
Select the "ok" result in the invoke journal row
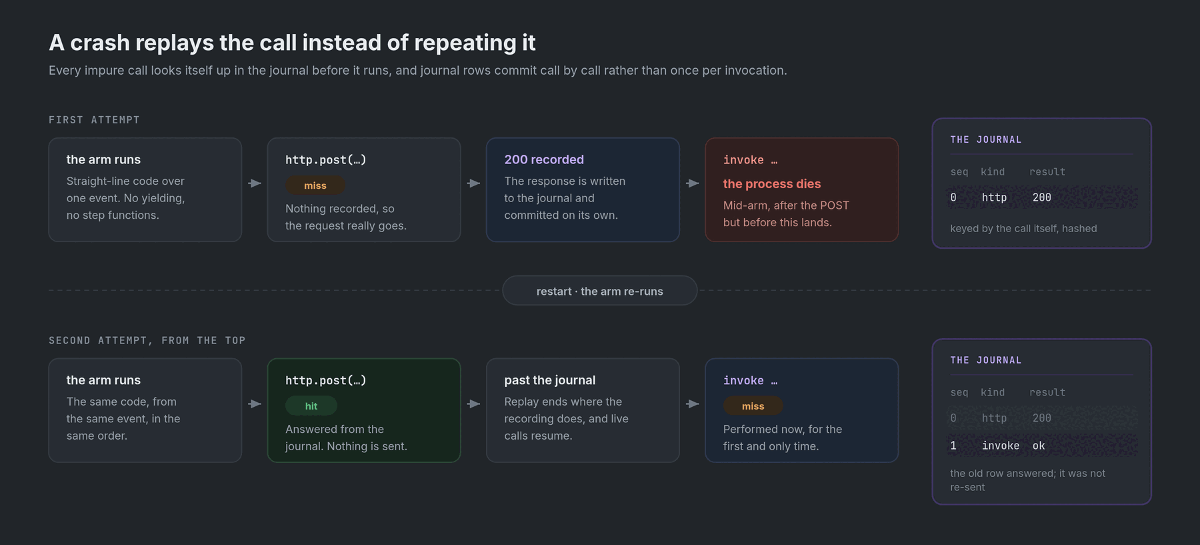(x=1039, y=446)
